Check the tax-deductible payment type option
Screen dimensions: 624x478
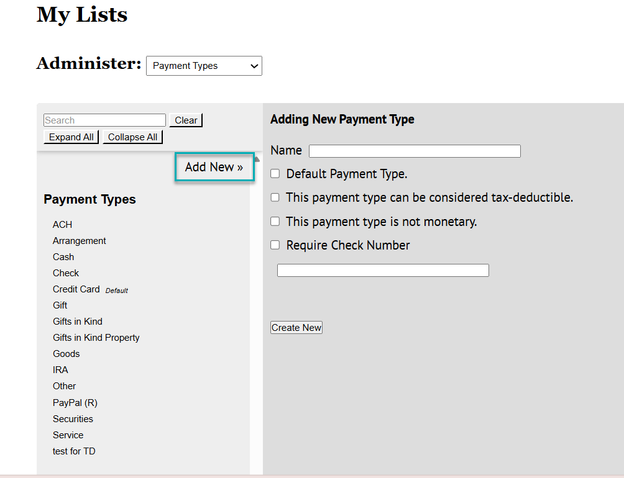tap(275, 197)
